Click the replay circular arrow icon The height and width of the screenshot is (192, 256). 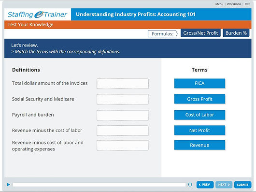coord(190,185)
